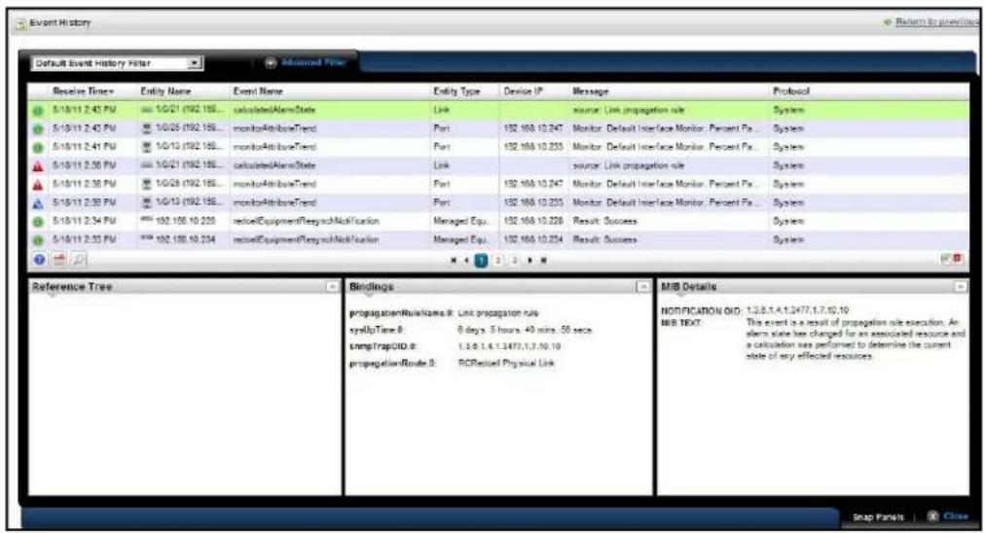Viewport: 985px width, 533px height.
Task: Click the magnifier search icon below the table
Action: pos(78,260)
